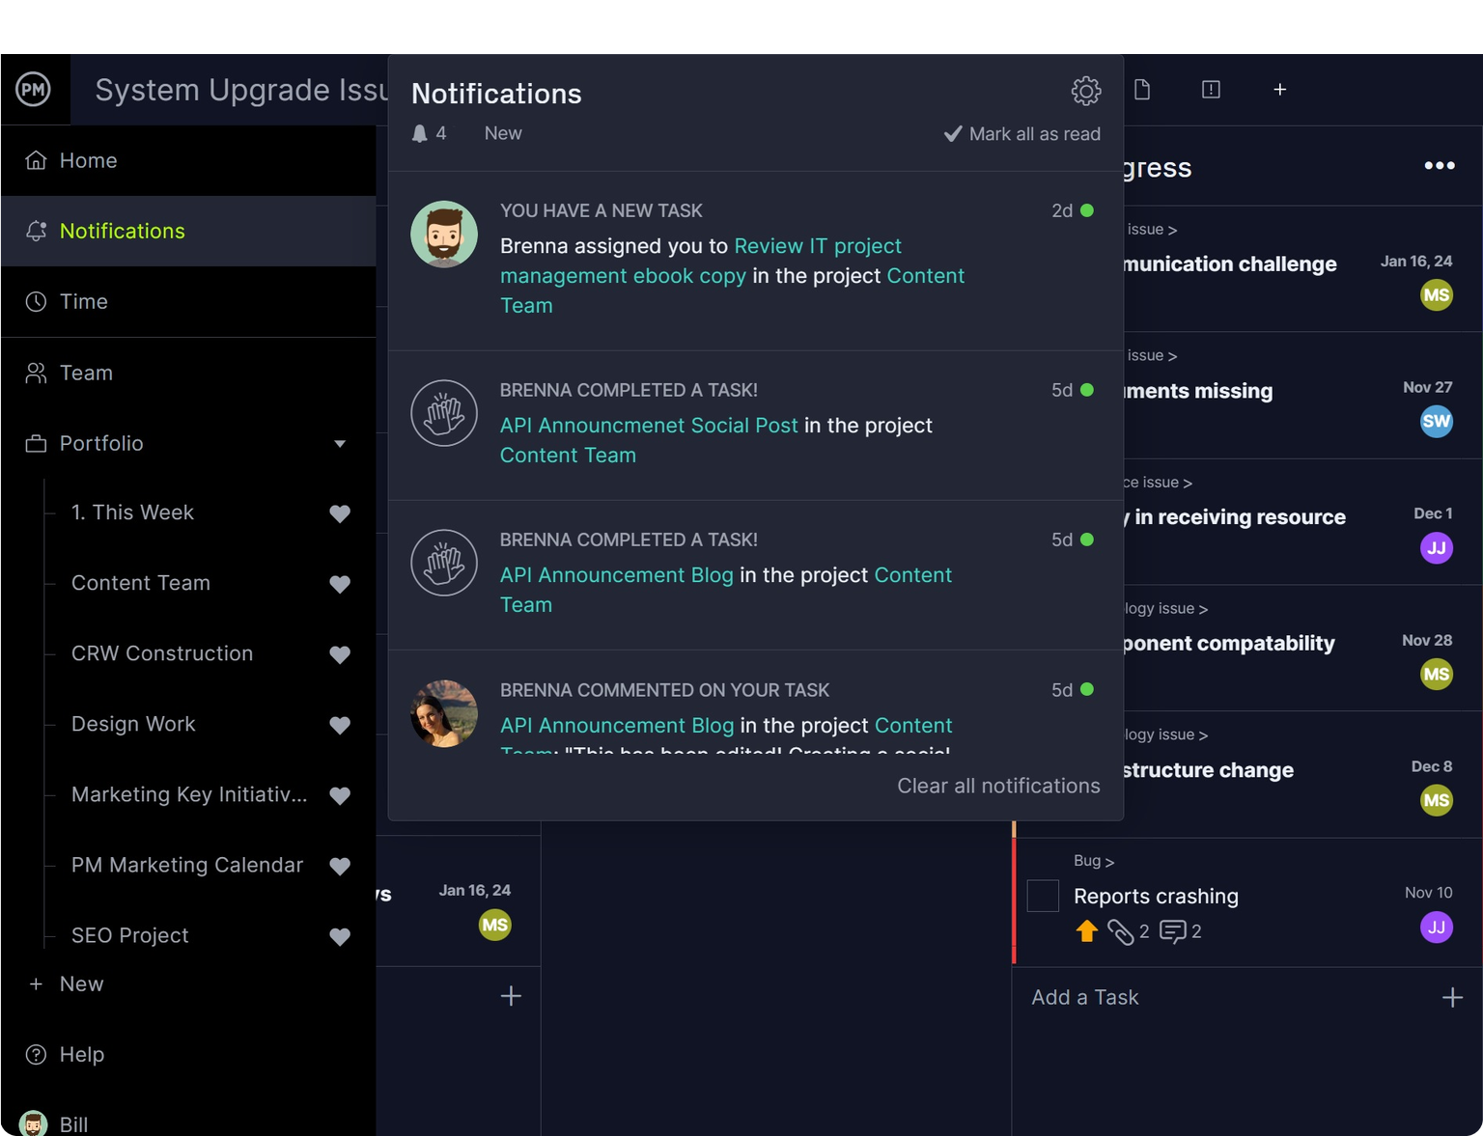This screenshot has height=1136, width=1483.
Task: Click Add a Task field
Action: click(1085, 997)
